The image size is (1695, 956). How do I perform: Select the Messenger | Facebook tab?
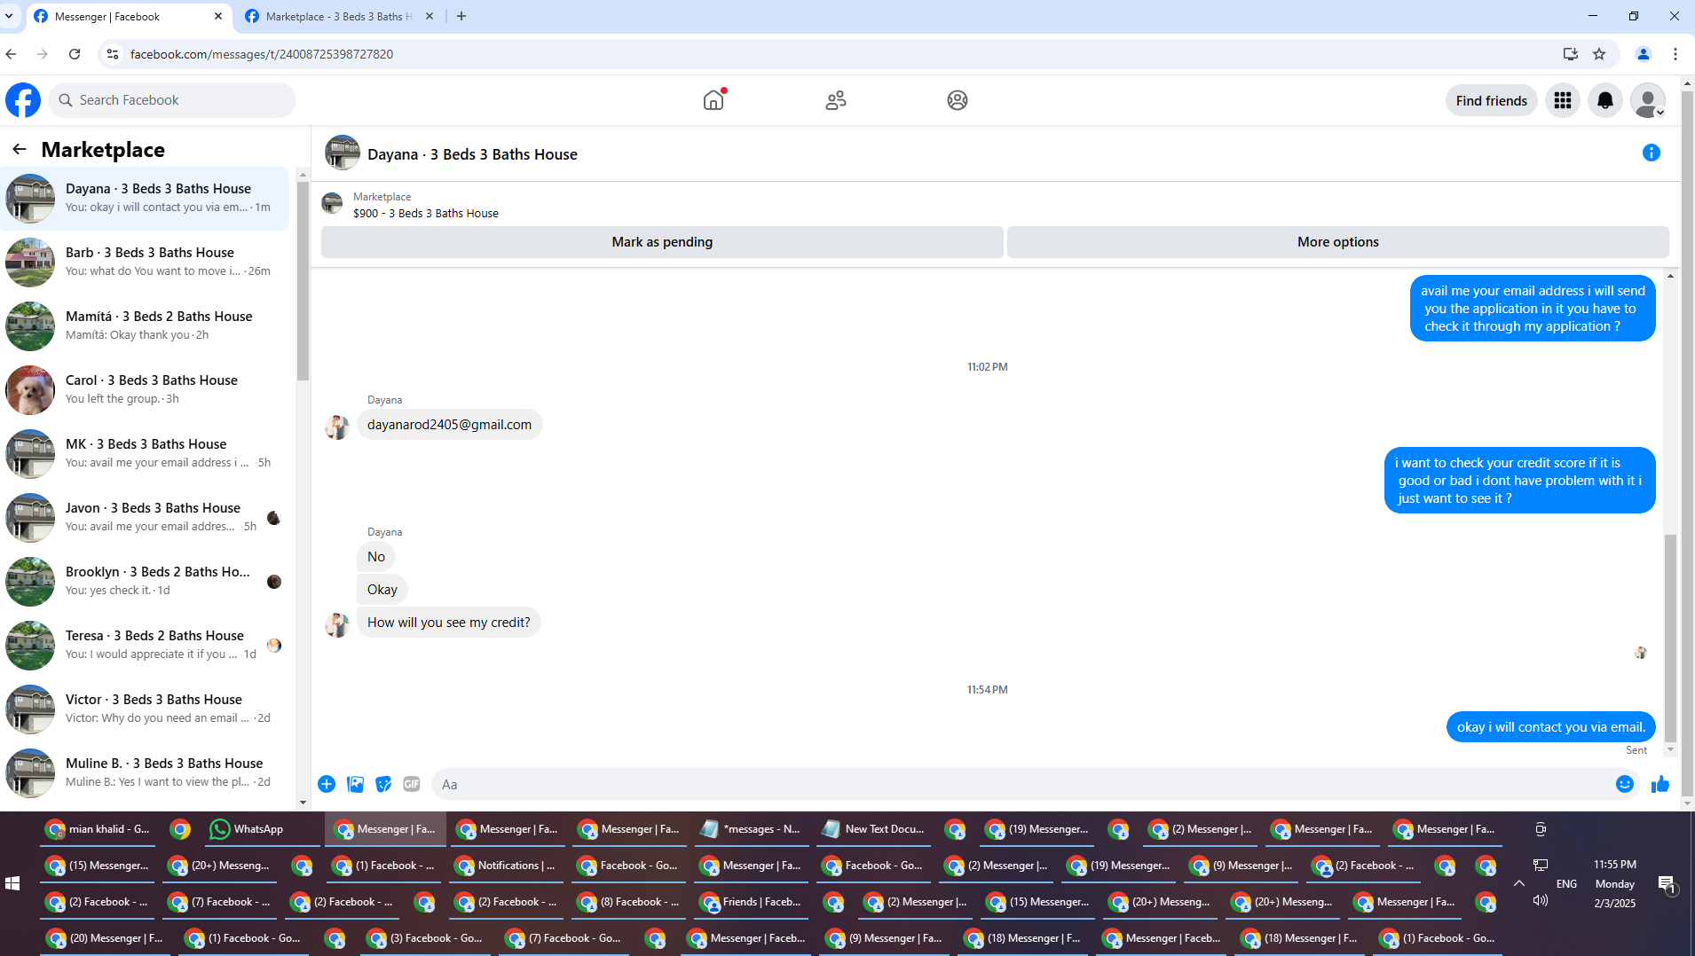click(x=130, y=16)
